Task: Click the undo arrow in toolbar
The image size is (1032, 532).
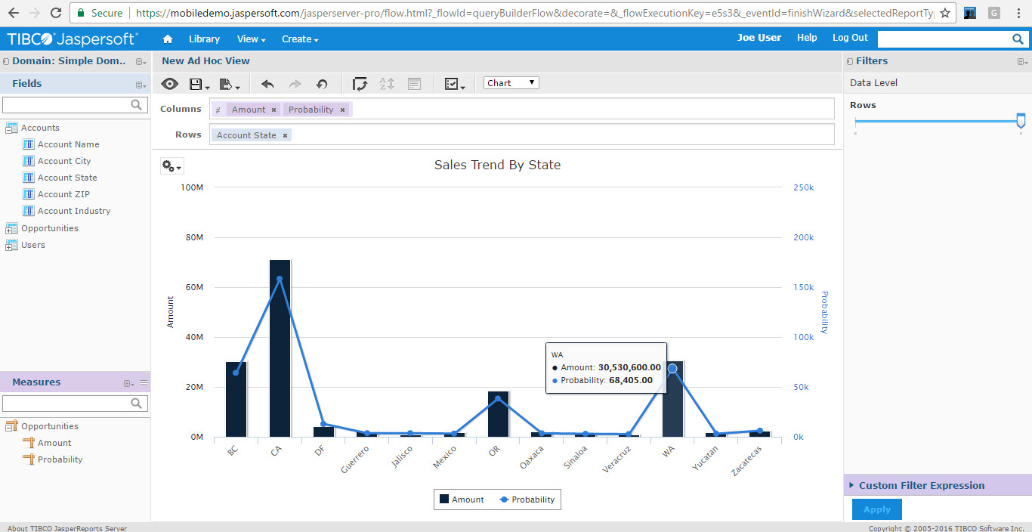Action: point(267,84)
